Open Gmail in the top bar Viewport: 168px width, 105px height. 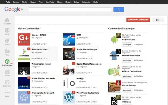68,2
